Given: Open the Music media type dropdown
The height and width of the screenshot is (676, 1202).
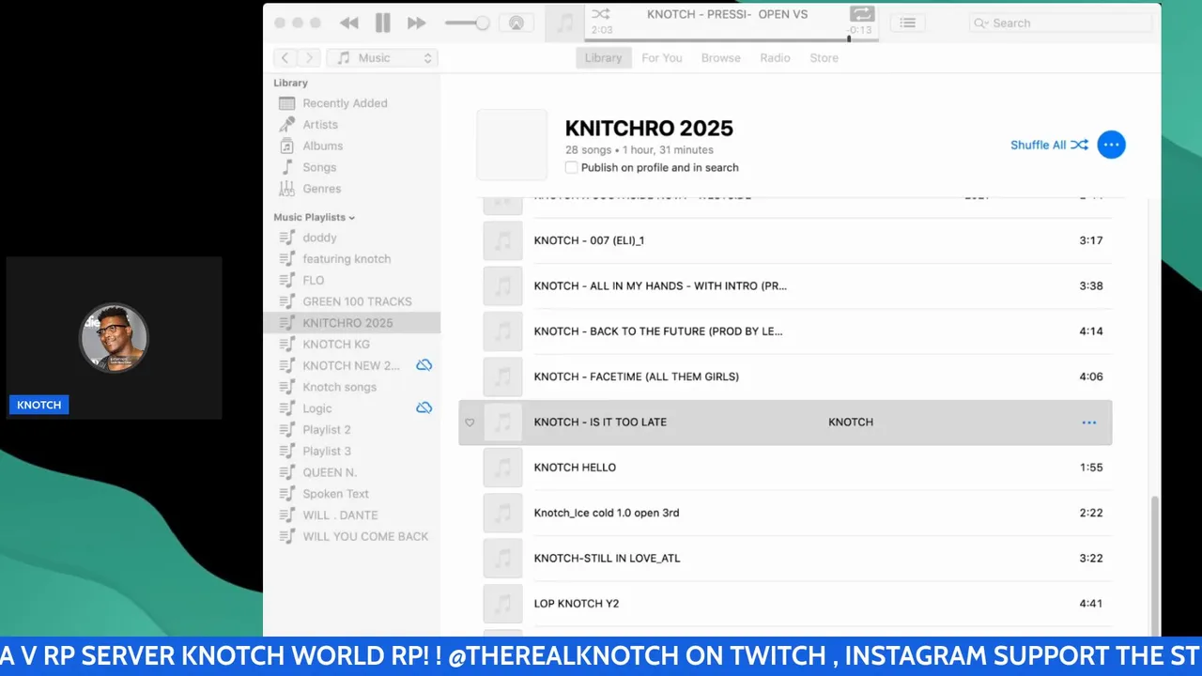Looking at the screenshot, I should (382, 58).
